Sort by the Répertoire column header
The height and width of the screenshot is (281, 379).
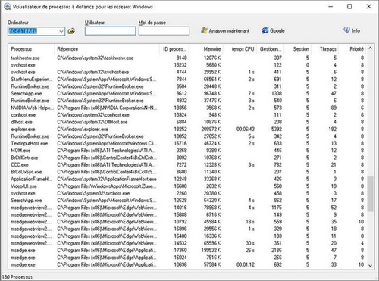(x=107, y=49)
